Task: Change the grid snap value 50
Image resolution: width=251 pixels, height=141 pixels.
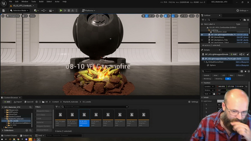Action: tap(169, 16)
